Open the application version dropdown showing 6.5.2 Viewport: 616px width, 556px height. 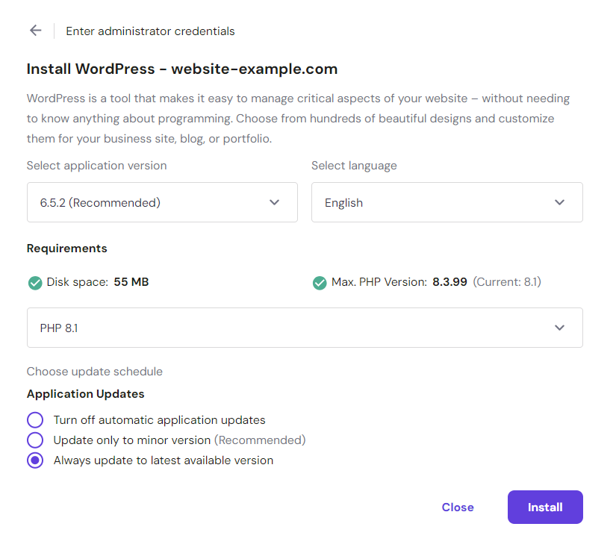pyautogui.click(x=162, y=202)
